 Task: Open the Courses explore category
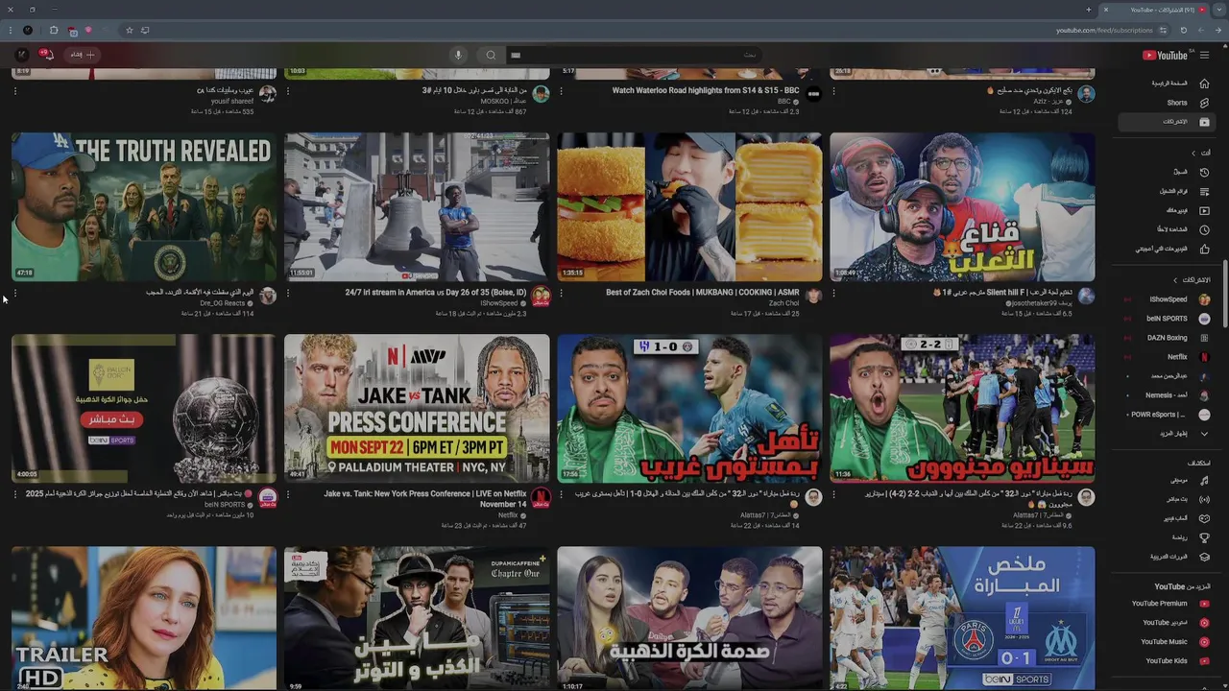(x=1168, y=557)
